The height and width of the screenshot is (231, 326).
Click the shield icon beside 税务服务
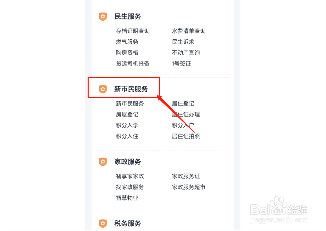tap(103, 224)
